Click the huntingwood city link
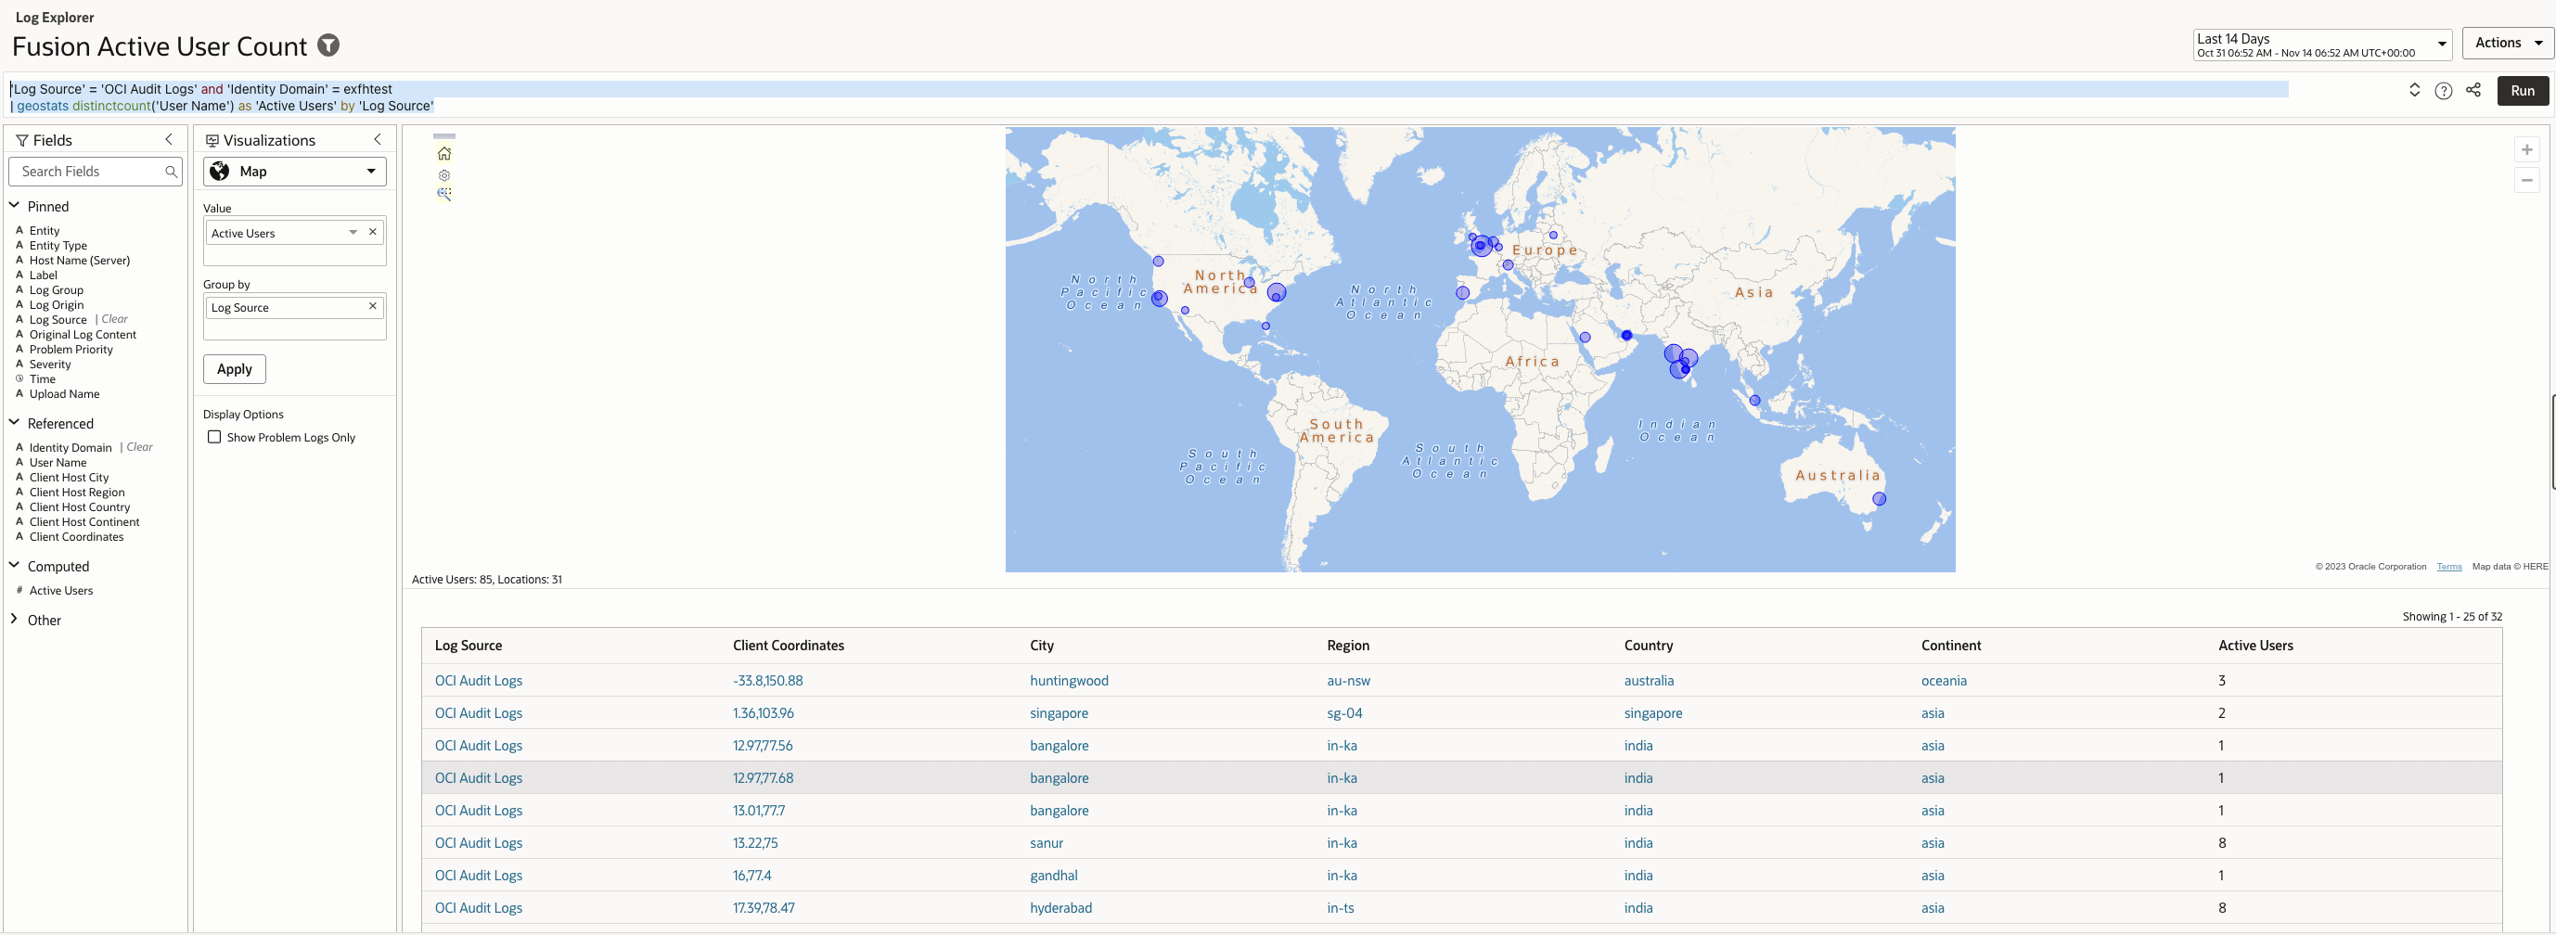The width and height of the screenshot is (2556, 935). click(1068, 681)
